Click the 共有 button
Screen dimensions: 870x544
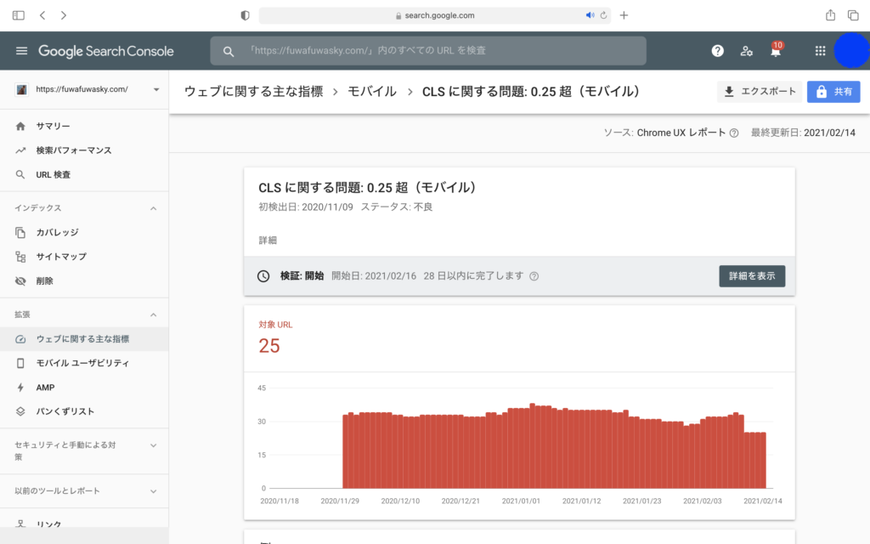pyautogui.click(x=833, y=92)
